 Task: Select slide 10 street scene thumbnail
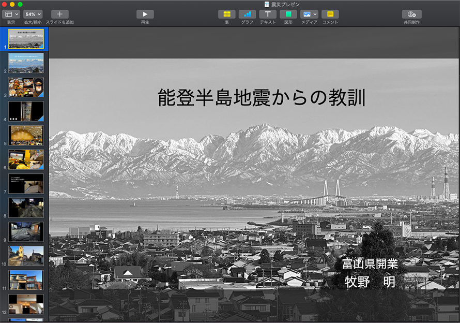26,256
